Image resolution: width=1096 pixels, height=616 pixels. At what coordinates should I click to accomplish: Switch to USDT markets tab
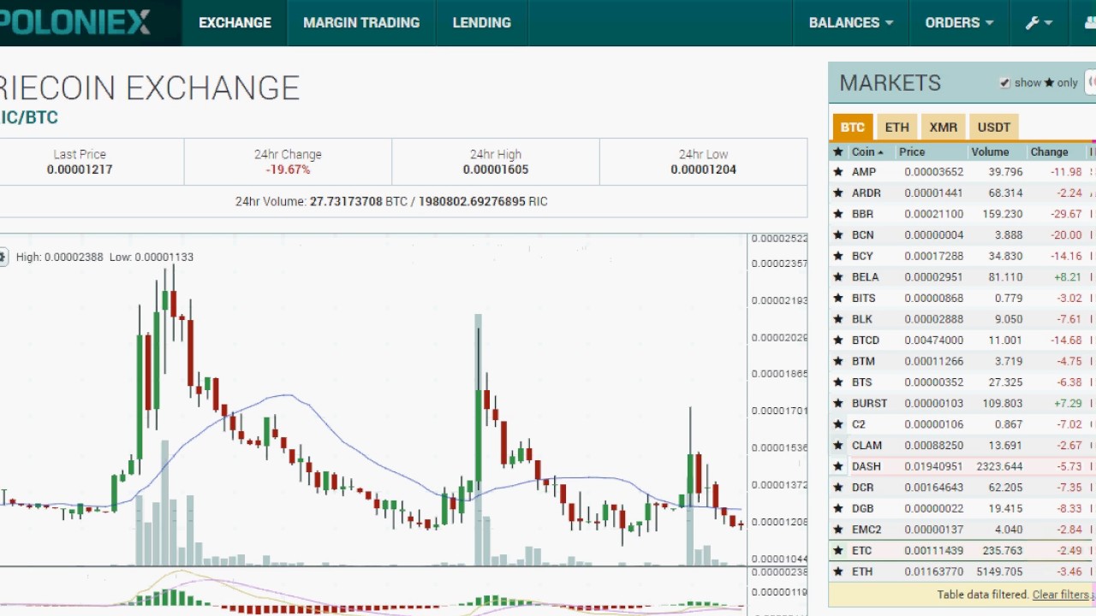coord(994,127)
